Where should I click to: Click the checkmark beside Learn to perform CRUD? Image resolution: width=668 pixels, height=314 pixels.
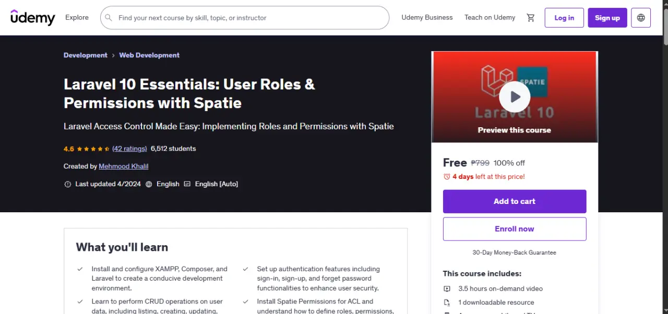point(80,301)
